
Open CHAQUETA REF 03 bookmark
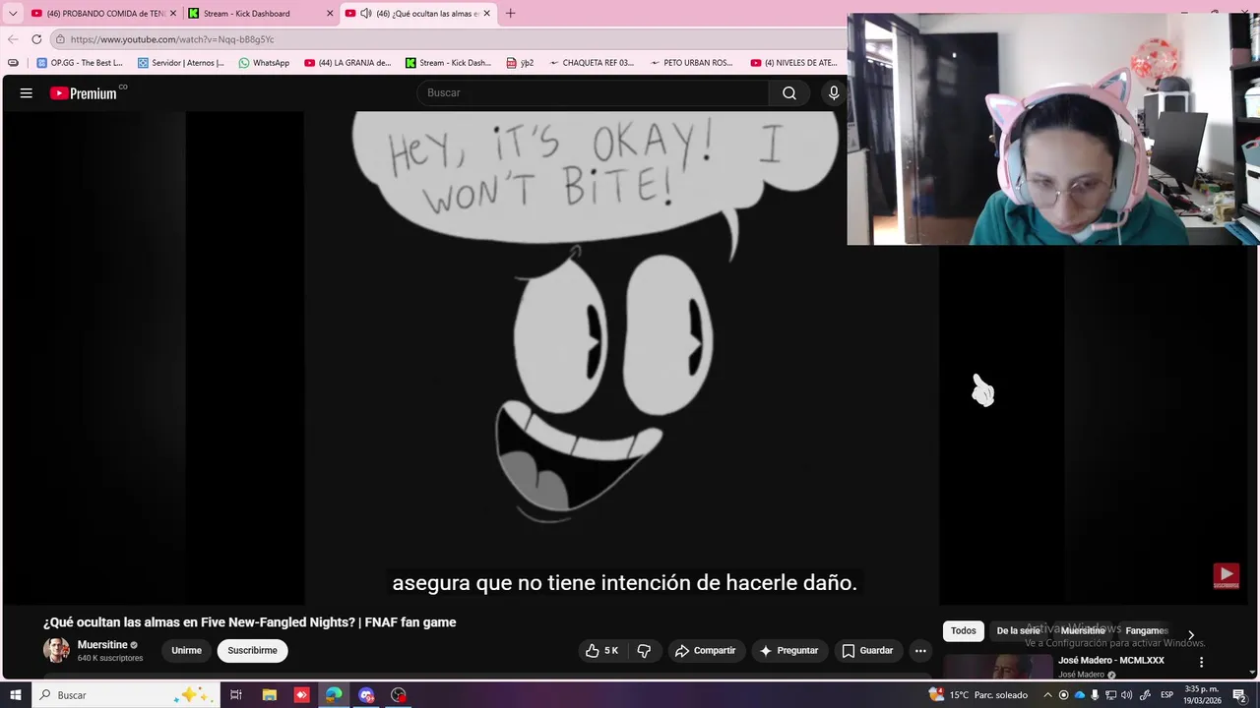[592, 63]
